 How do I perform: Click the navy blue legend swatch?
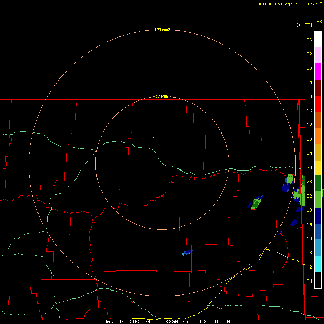click(x=318, y=216)
